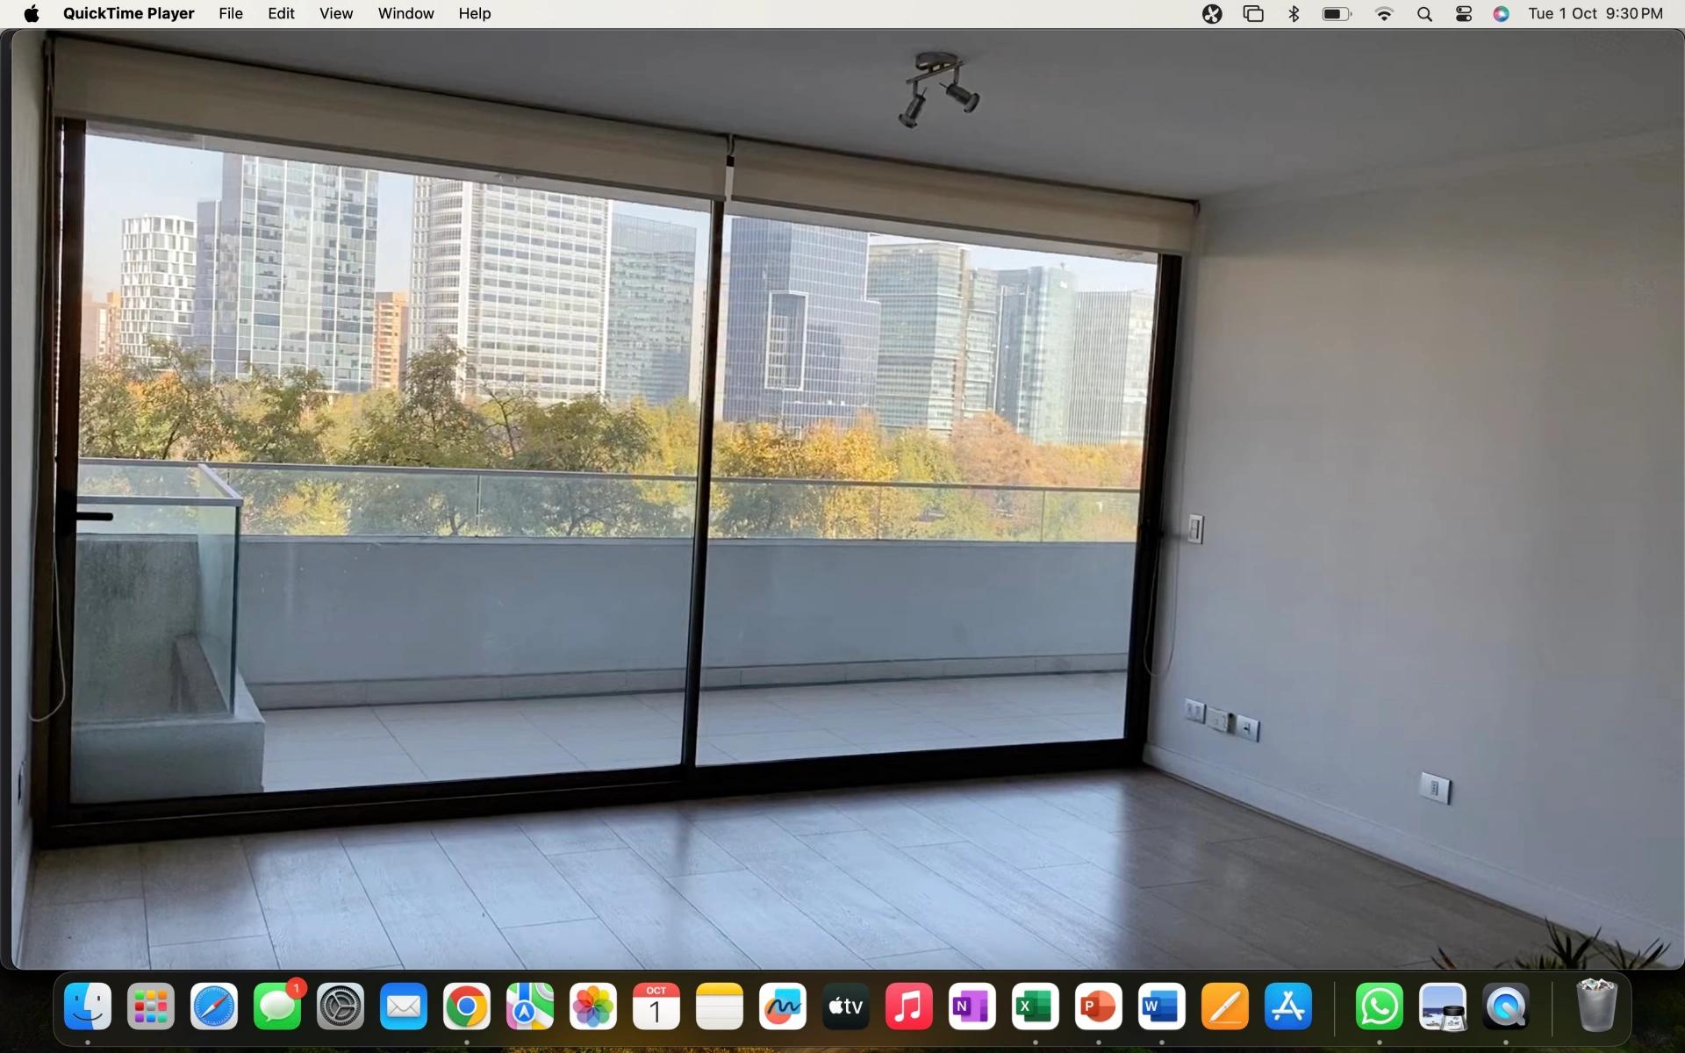Viewport: 1685px width, 1053px height.
Task: Open the Help menu
Action: 474,14
